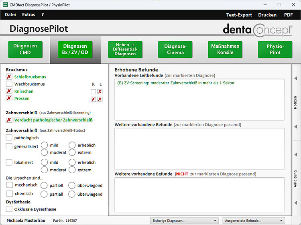The width and height of the screenshot is (301, 225).
Task: Click the Erhobene Befunde heading
Action: (136, 70)
